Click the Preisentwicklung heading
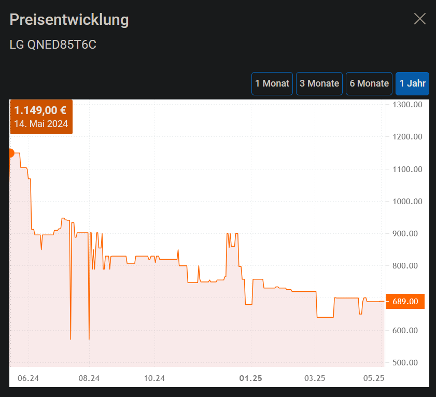 tap(69, 20)
